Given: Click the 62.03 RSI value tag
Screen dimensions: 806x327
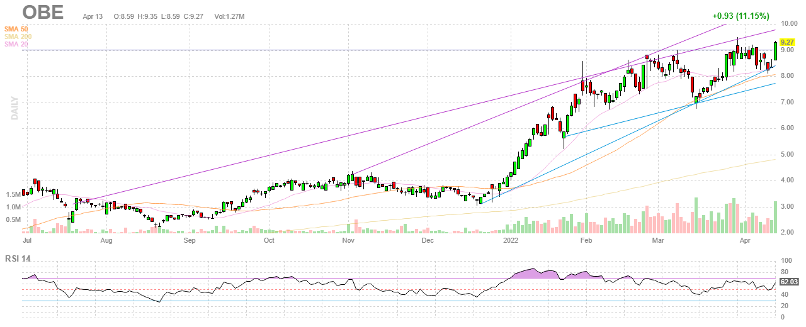Looking at the screenshot, I should coord(788,282).
